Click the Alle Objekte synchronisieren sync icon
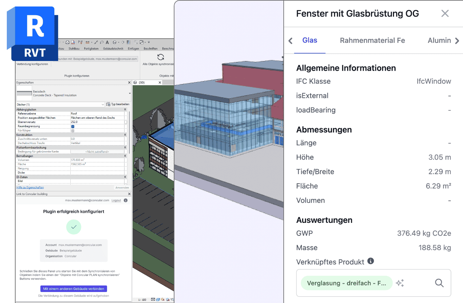 point(160,57)
